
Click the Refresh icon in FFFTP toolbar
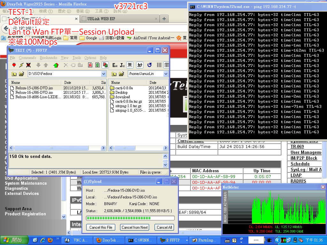pos(149,65)
